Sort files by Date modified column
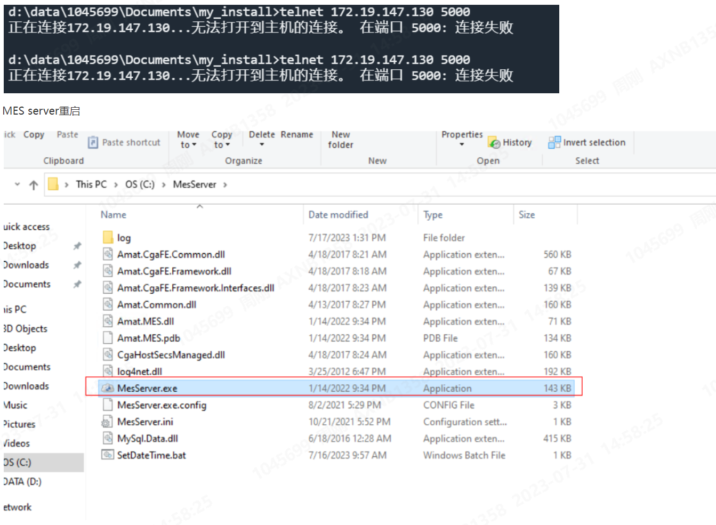Screen dimensions: 716x525 (x=338, y=215)
